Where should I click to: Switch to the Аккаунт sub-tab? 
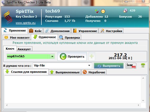tap(25, 49)
